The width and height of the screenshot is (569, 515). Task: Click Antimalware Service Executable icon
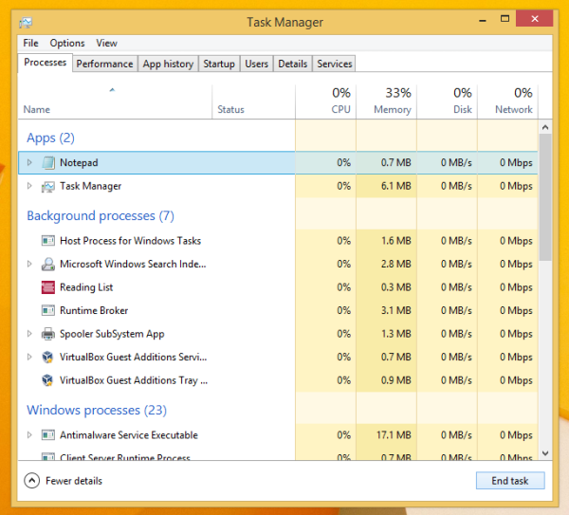tap(48, 434)
